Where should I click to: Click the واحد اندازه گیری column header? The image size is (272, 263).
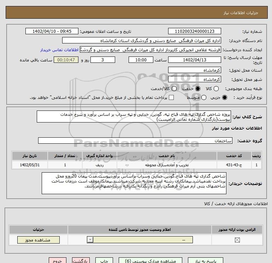point(99,156)
